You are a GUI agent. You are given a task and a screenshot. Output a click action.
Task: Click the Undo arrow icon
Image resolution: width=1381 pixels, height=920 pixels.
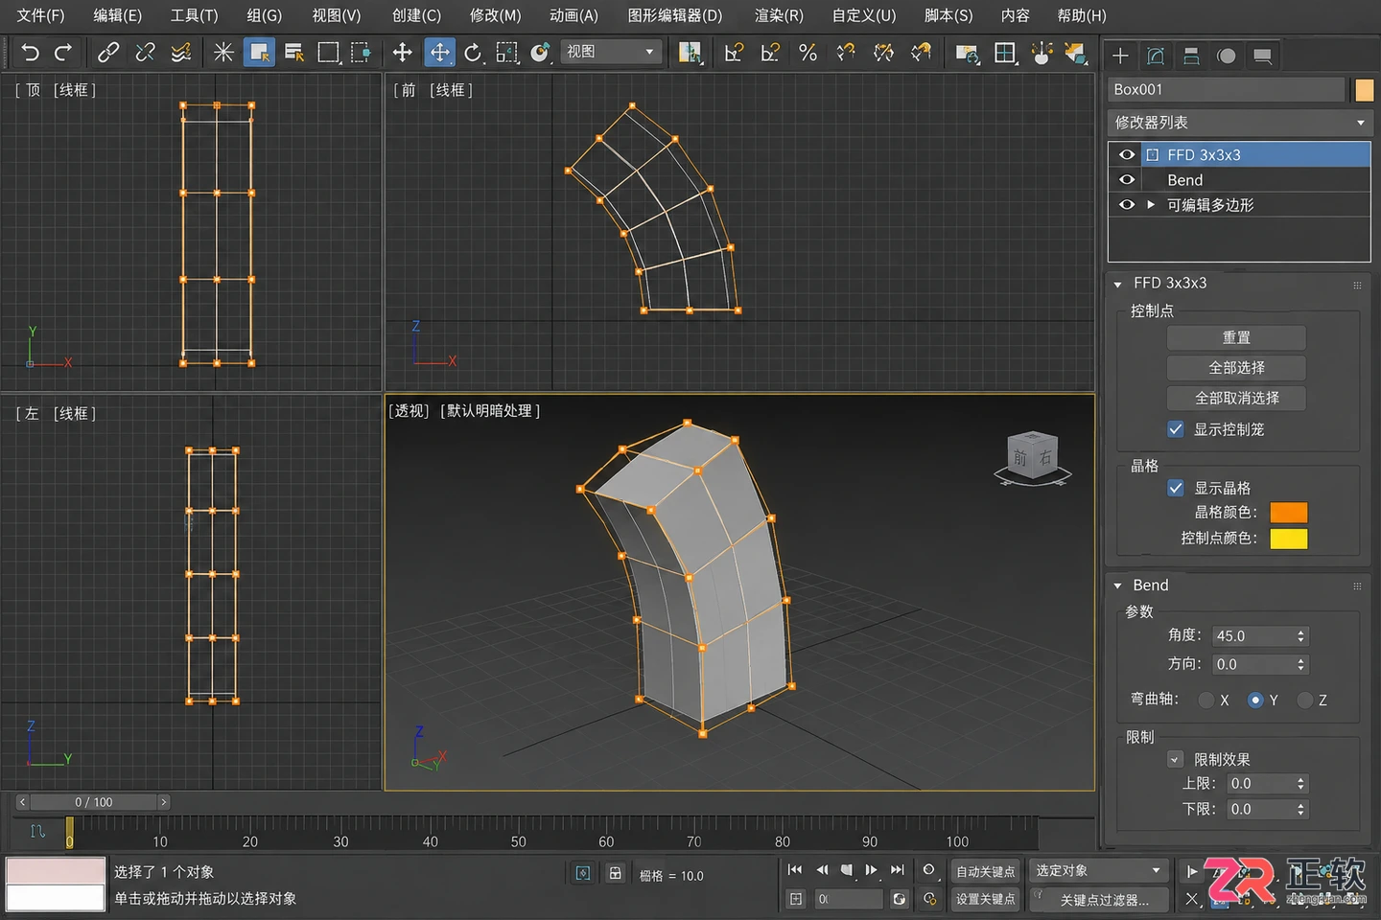31,53
